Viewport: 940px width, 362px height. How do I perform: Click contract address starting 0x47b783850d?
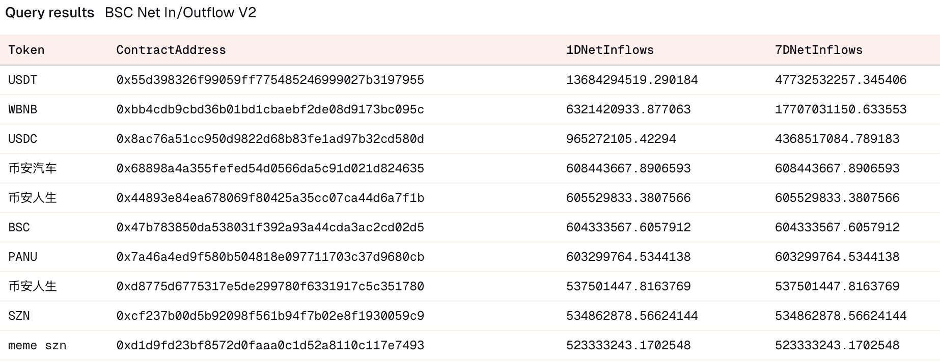coord(270,227)
